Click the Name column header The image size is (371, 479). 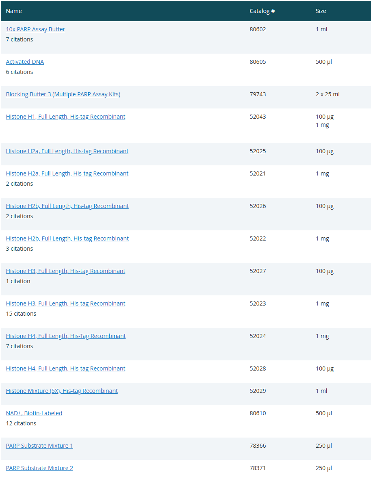(14, 11)
